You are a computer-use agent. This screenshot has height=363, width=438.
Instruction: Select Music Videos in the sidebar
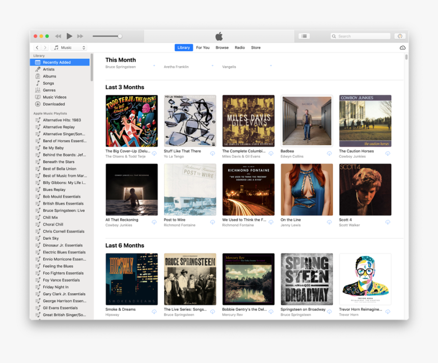[60, 97]
